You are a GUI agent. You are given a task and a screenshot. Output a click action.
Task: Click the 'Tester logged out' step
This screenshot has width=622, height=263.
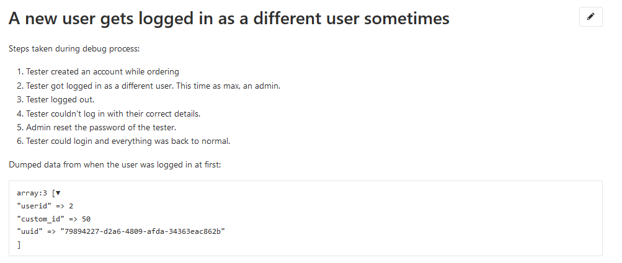(60, 100)
